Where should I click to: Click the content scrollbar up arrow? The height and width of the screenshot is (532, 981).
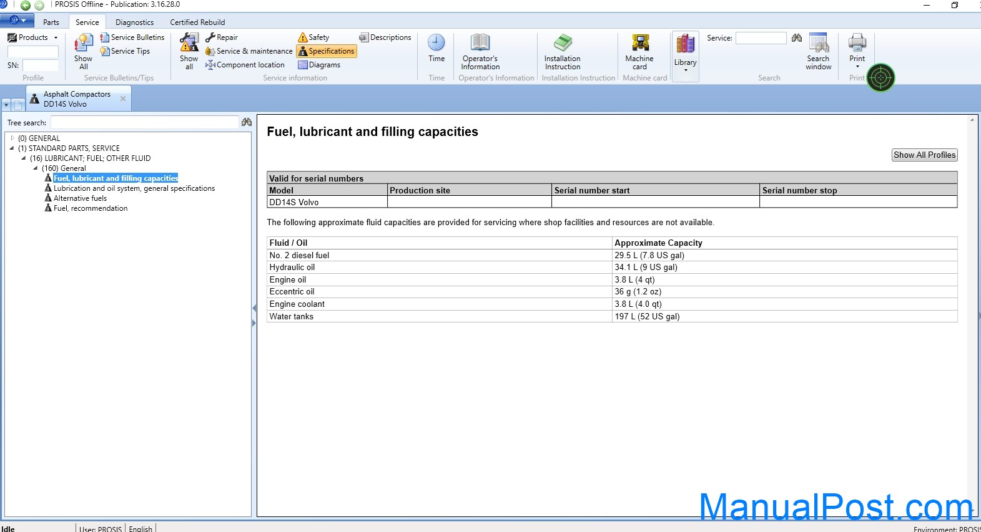pos(972,119)
